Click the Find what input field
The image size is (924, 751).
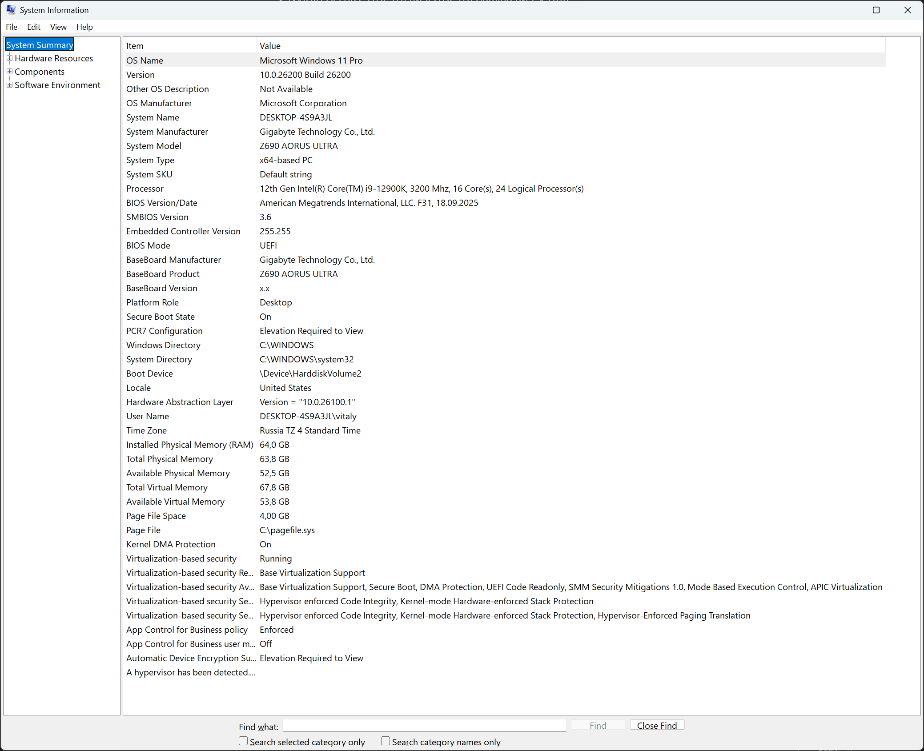tap(423, 726)
